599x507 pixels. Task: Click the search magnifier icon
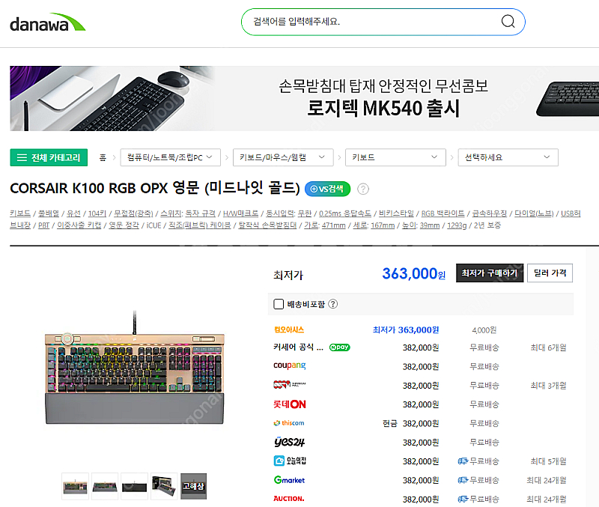(x=508, y=22)
